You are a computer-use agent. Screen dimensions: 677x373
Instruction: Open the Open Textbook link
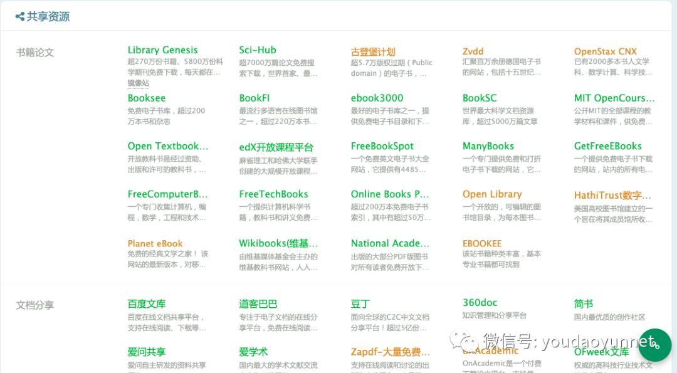coord(167,146)
